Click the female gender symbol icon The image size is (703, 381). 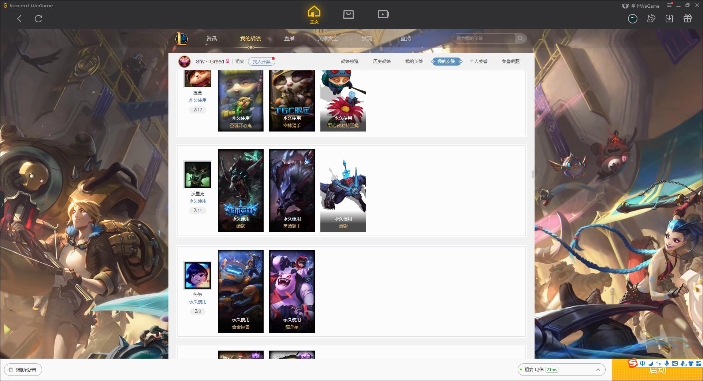coord(228,61)
